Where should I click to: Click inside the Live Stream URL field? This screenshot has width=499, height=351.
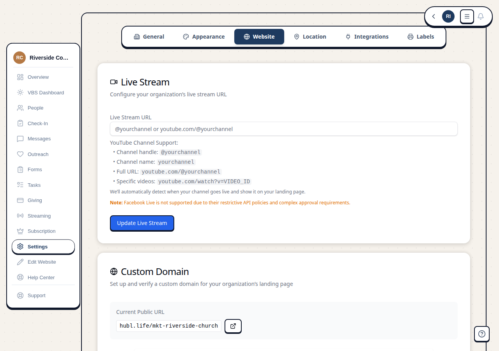283,129
